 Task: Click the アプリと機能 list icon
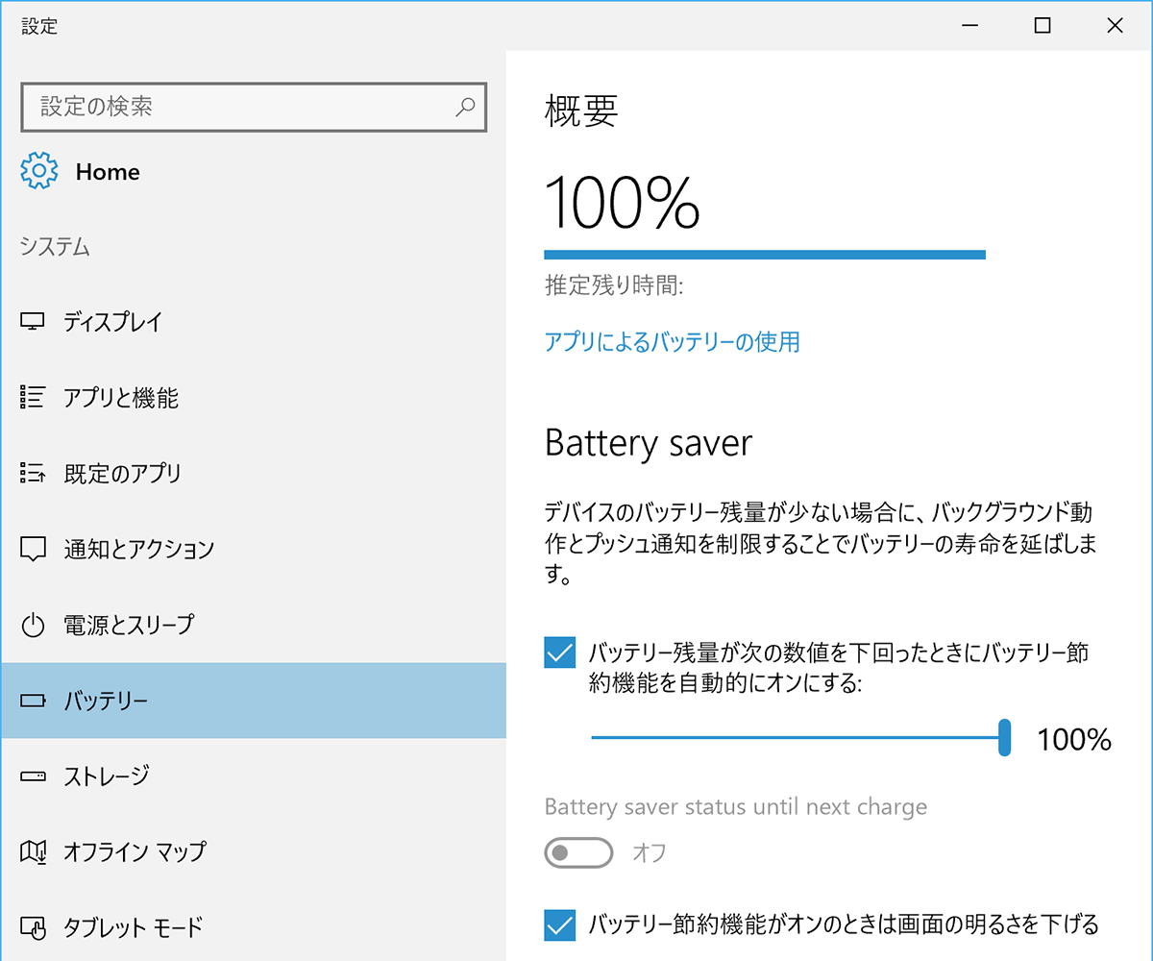coord(33,397)
